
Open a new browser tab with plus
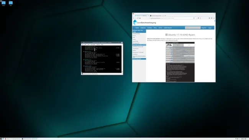165,16
